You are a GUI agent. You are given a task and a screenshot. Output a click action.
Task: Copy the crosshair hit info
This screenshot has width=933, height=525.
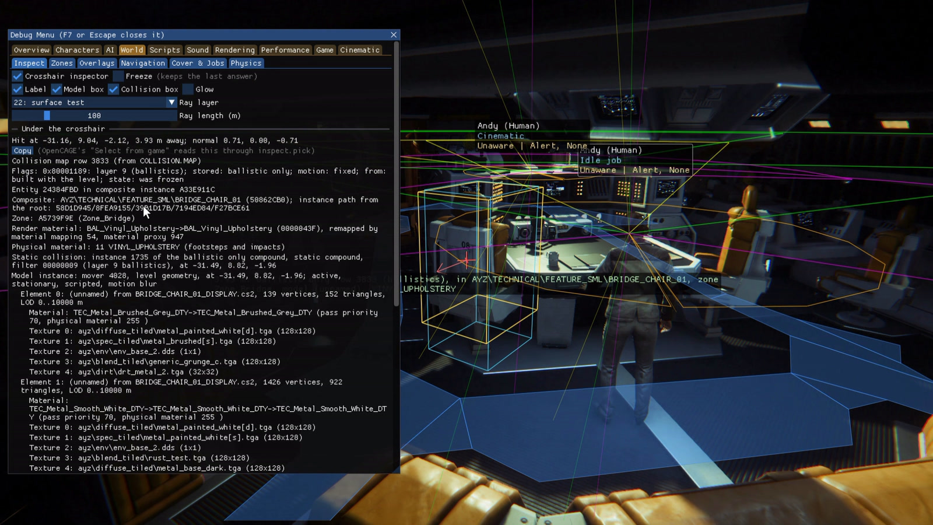(23, 150)
